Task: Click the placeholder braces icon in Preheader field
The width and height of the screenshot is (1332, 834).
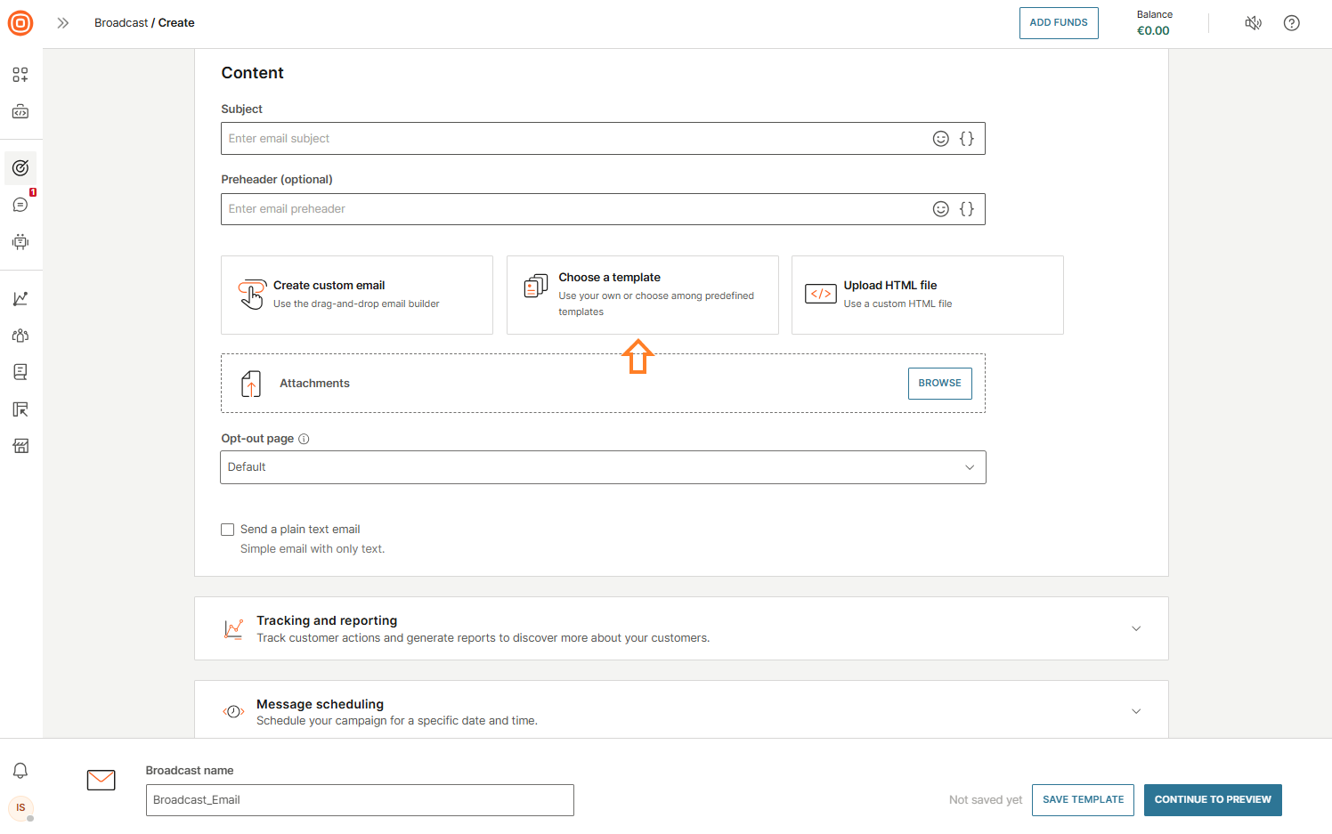Action: pyautogui.click(x=966, y=209)
